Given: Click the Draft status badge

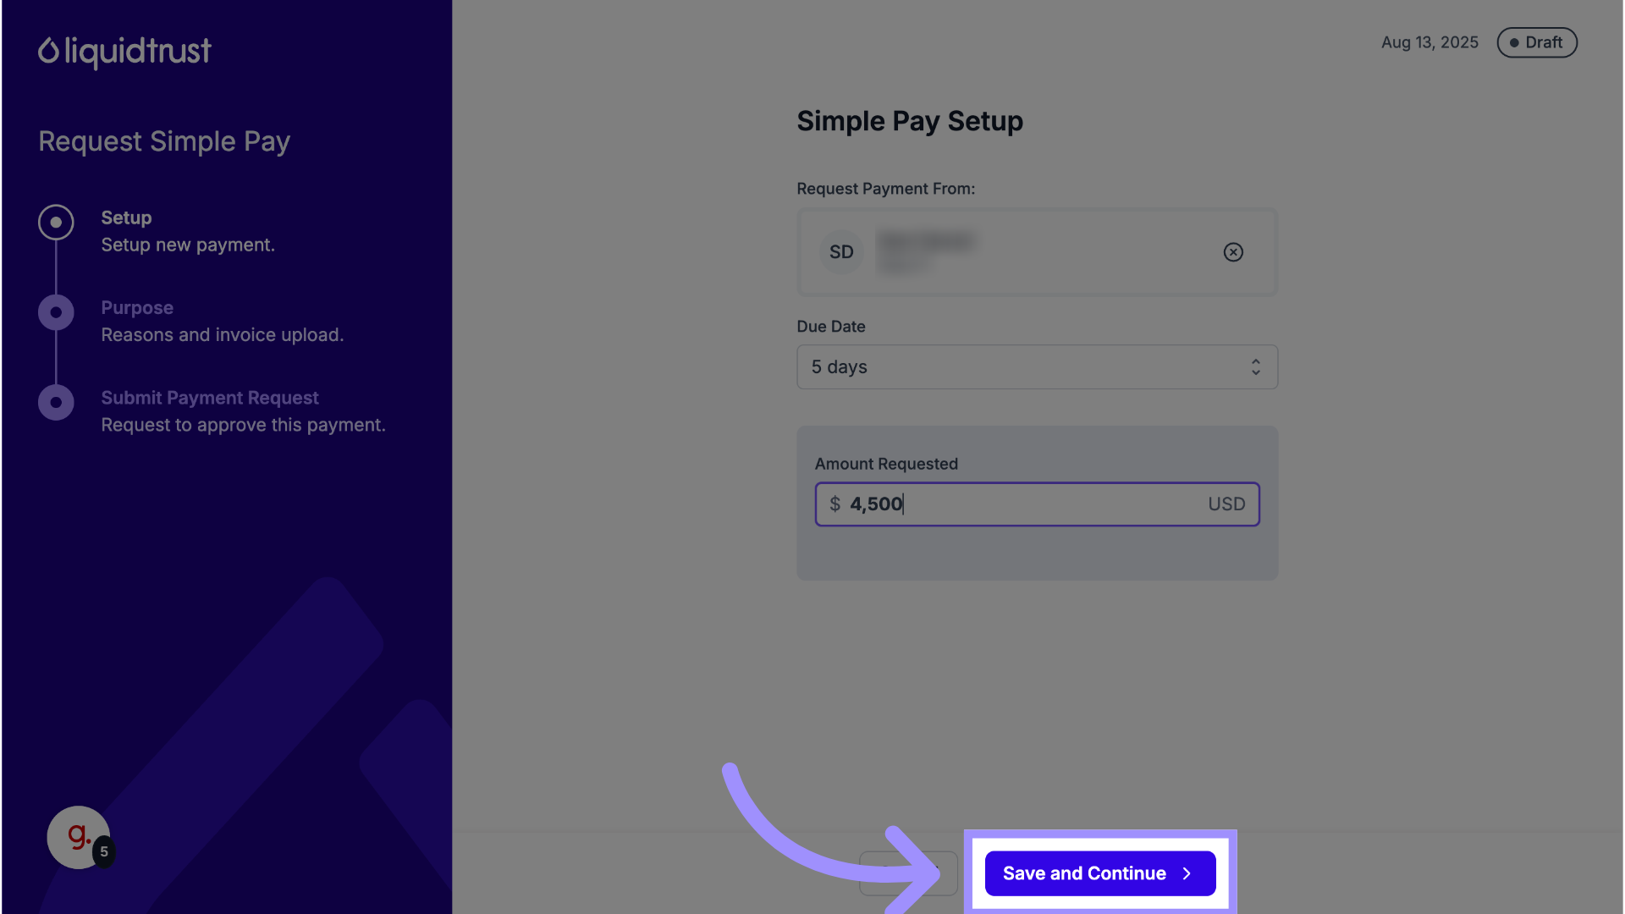Looking at the screenshot, I should click(x=1536, y=42).
